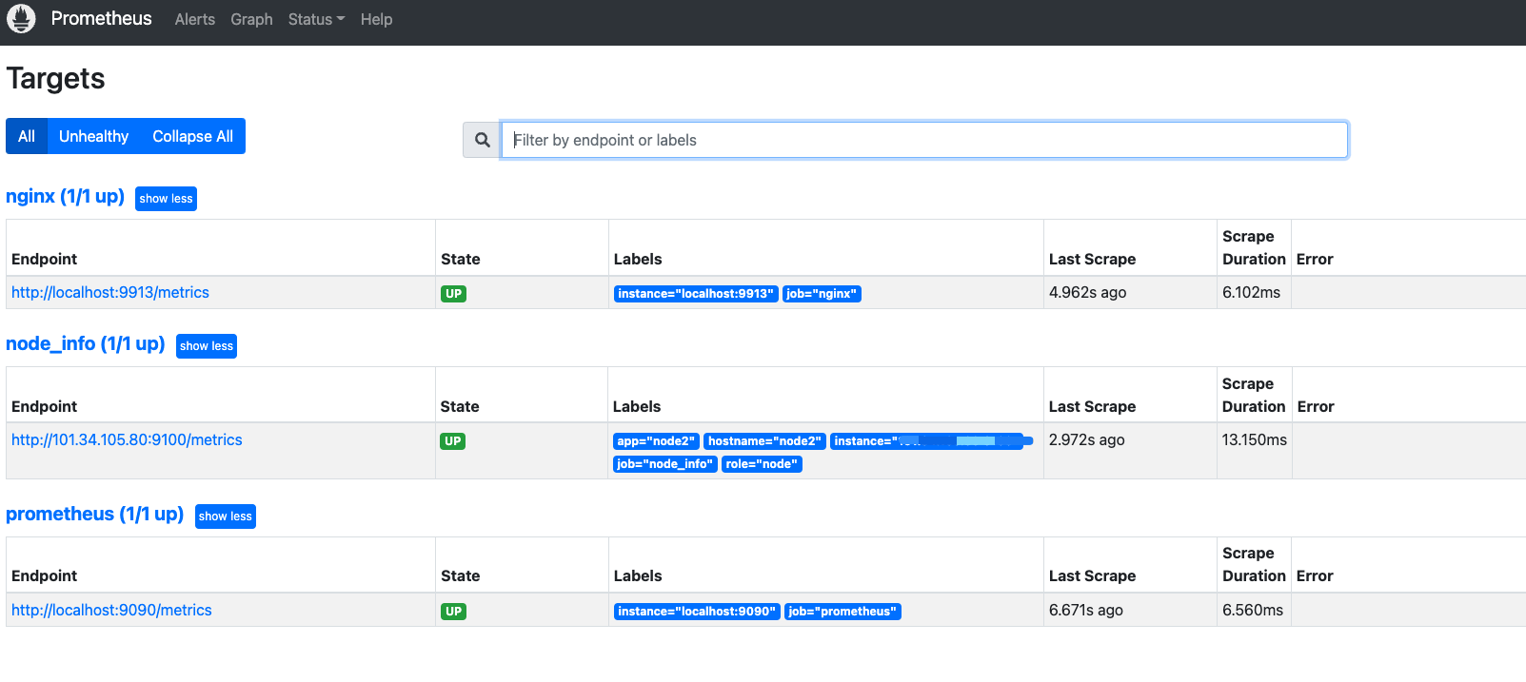Open the localhost:9913 metrics endpoint link

tap(110, 293)
